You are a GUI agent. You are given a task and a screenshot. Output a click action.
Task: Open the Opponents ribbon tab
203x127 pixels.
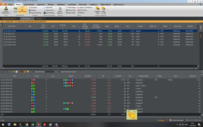click(x=41, y=5)
